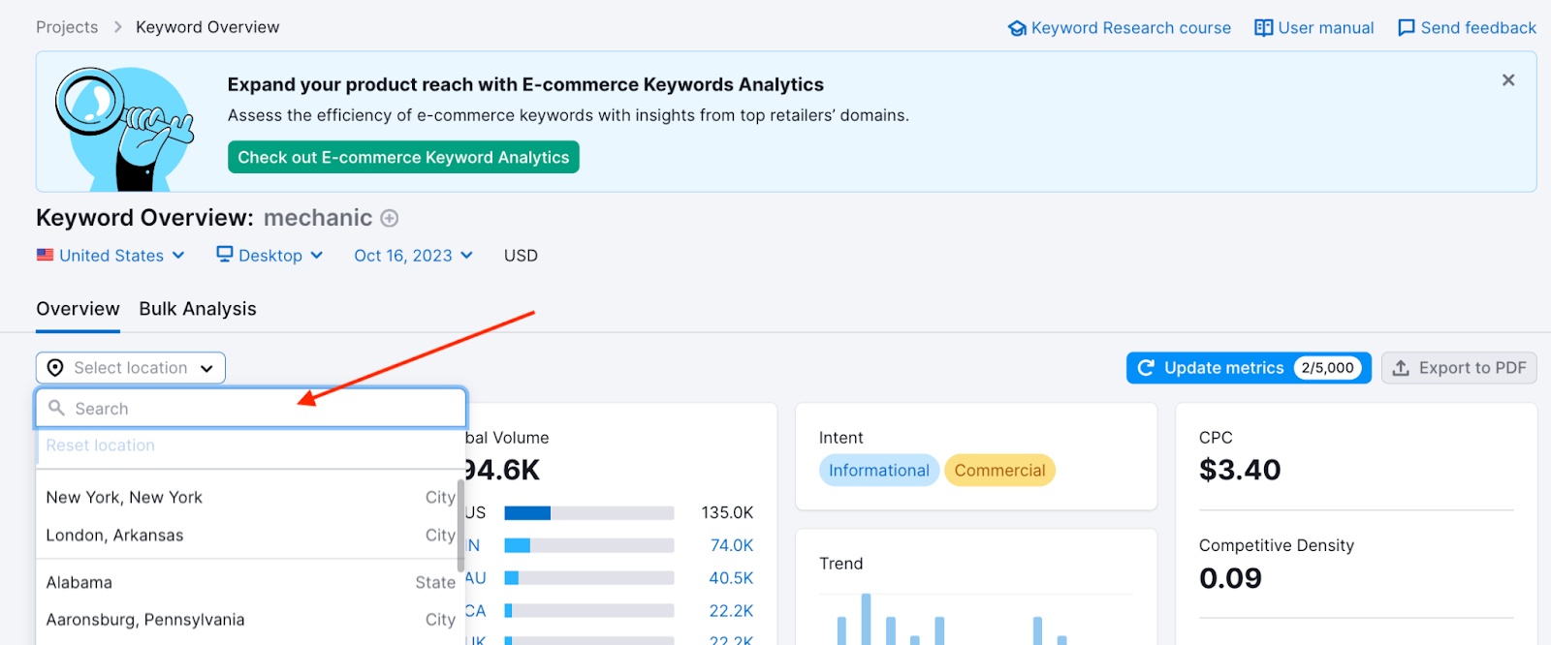Click the upload icon on Export to PDF
The width and height of the screenshot is (1551, 645).
point(1401,368)
